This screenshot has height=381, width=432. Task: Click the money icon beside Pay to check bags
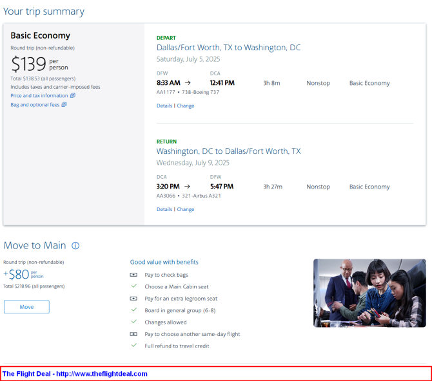click(x=133, y=275)
